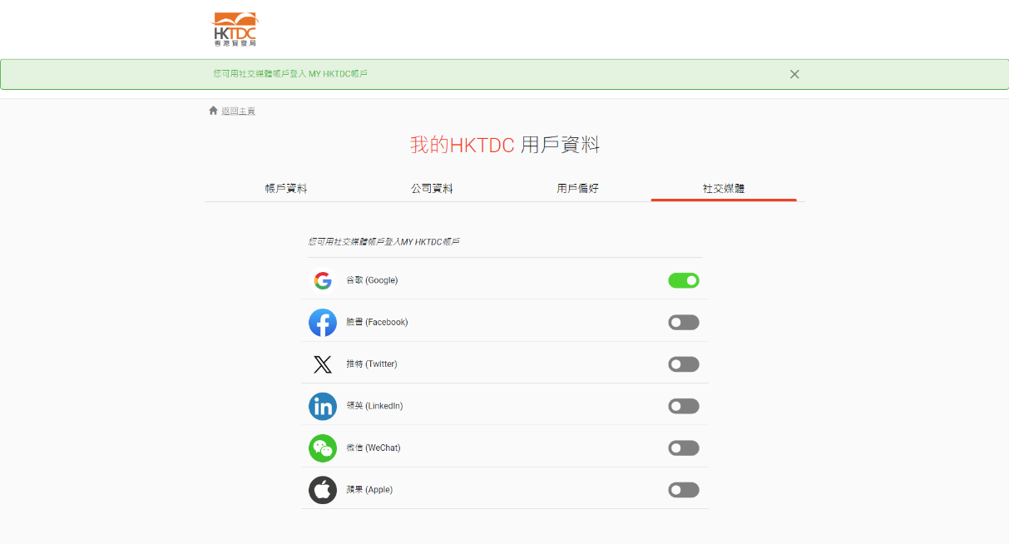Follow the 返回主頁 link
Image resolution: width=1009 pixels, height=544 pixels.
tap(238, 111)
